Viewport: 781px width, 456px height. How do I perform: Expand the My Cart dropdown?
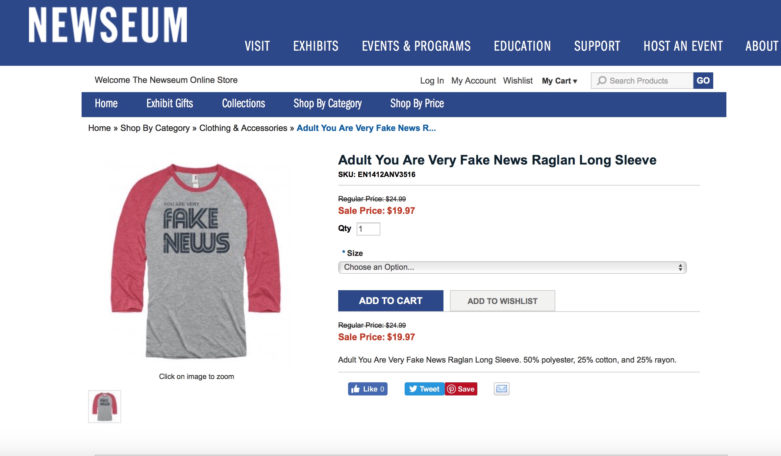coord(559,81)
